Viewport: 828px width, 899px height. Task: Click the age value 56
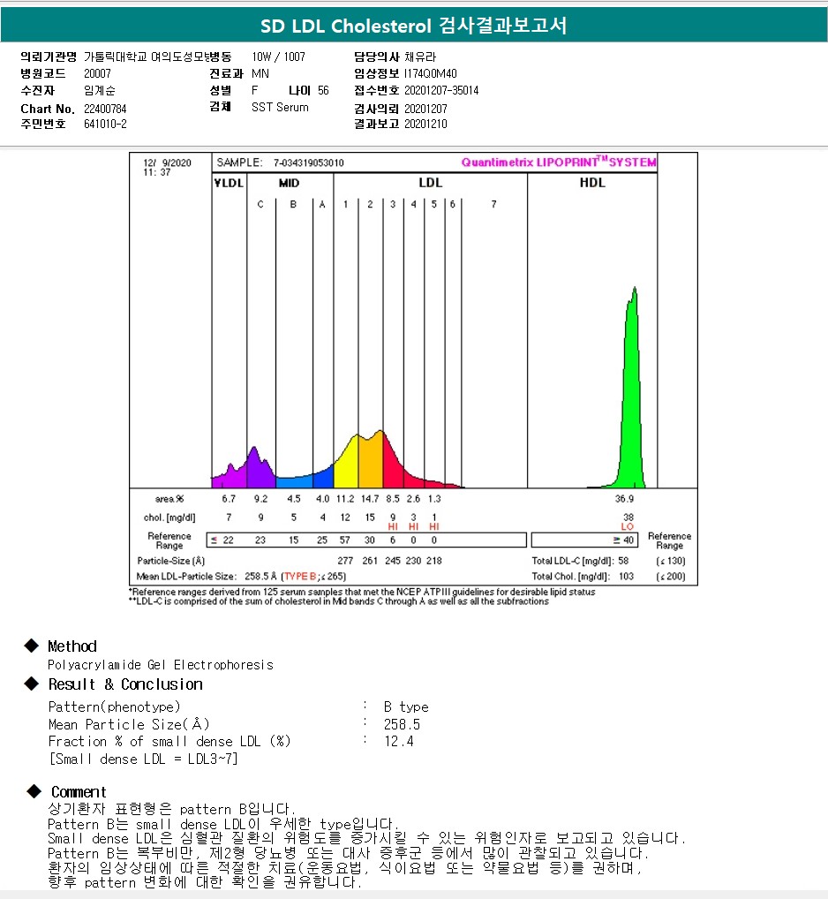pos(323,91)
